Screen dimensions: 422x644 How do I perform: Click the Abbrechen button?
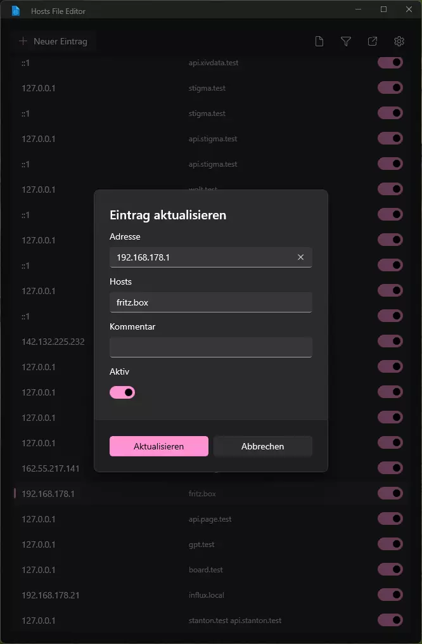click(263, 446)
